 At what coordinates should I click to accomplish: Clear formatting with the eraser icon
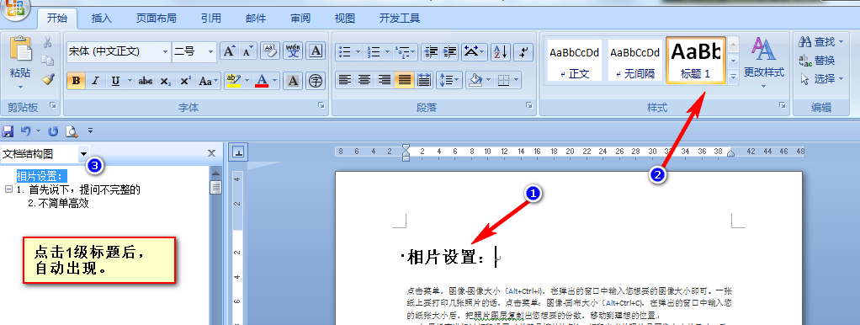[270, 51]
